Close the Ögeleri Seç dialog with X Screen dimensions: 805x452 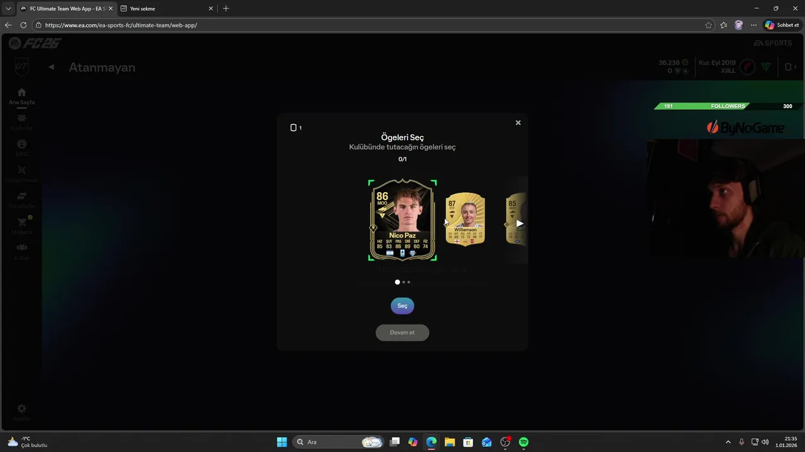point(518,122)
